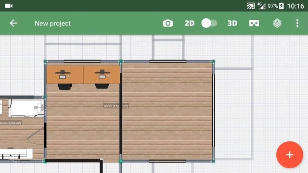
Task: Select the bathroom door swing
Action: [36, 136]
